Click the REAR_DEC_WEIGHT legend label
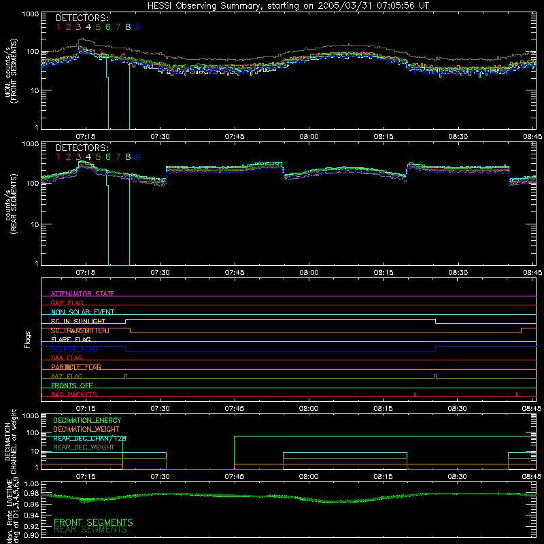The height and width of the screenshot is (544, 544). click(x=84, y=447)
